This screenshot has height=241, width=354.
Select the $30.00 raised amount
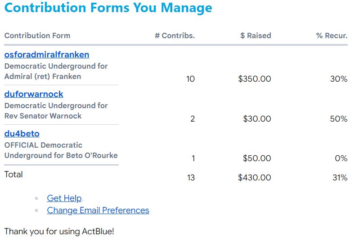pos(257,119)
